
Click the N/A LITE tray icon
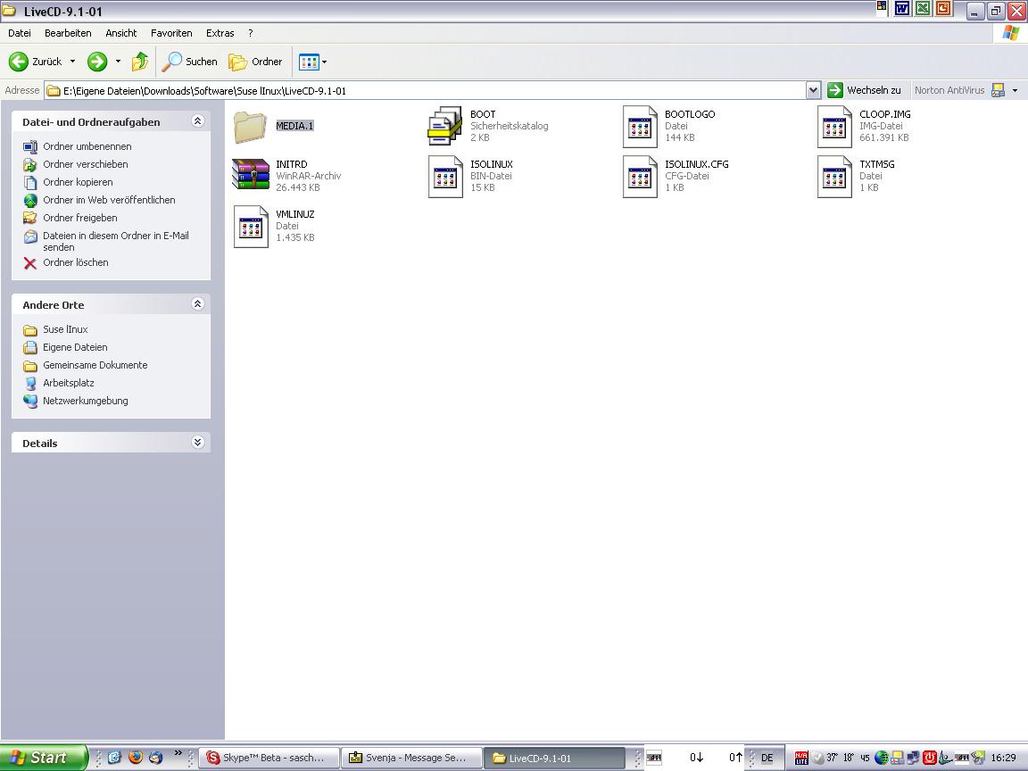coord(801,758)
